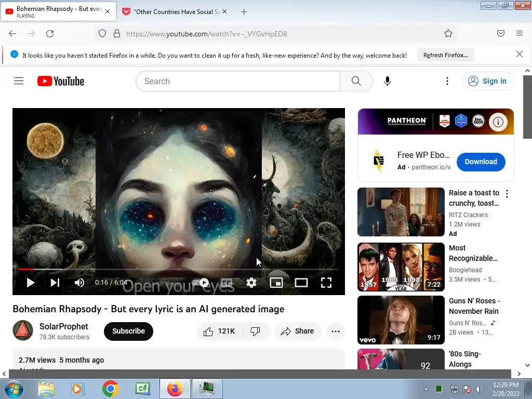Share this video
The width and height of the screenshot is (532, 399).
point(298,331)
